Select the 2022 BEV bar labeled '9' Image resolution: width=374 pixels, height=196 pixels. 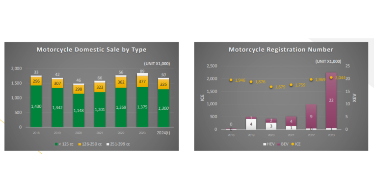coord(311,117)
